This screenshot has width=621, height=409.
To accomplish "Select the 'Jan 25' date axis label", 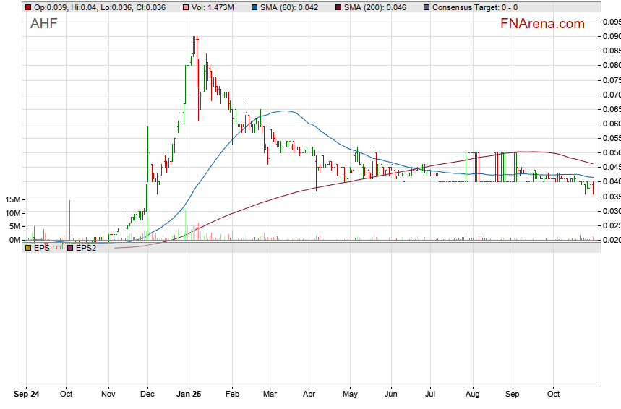I will click(188, 395).
